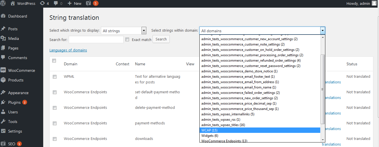Click the Products box icon
This screenshot has height=147, width=379.
click(x=3, y=80)
